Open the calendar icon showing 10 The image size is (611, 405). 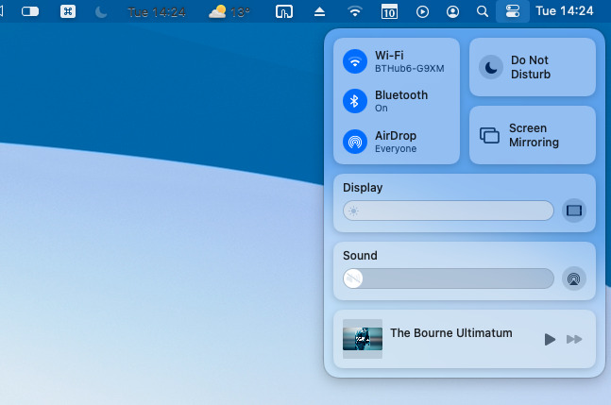point(388,12)
